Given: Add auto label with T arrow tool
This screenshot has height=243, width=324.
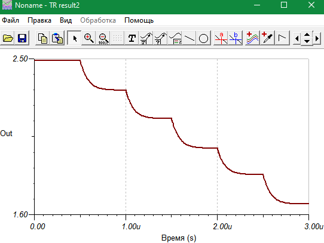Looking at the screenshot, I should [x=146, y=38].
